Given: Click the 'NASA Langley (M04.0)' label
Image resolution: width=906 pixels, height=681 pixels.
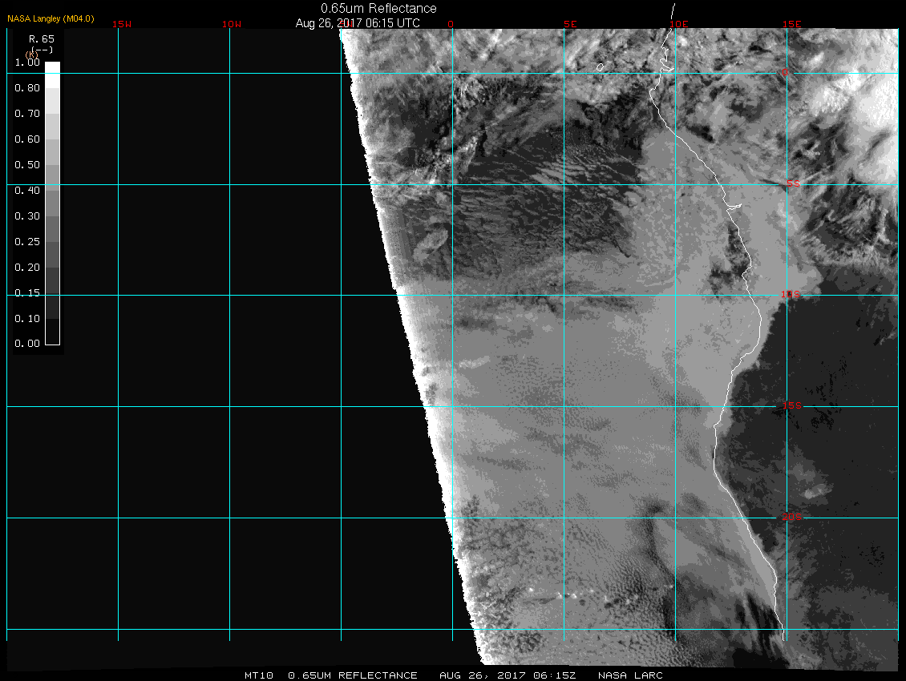Looking at the screenshot, I should pos(51,18).
